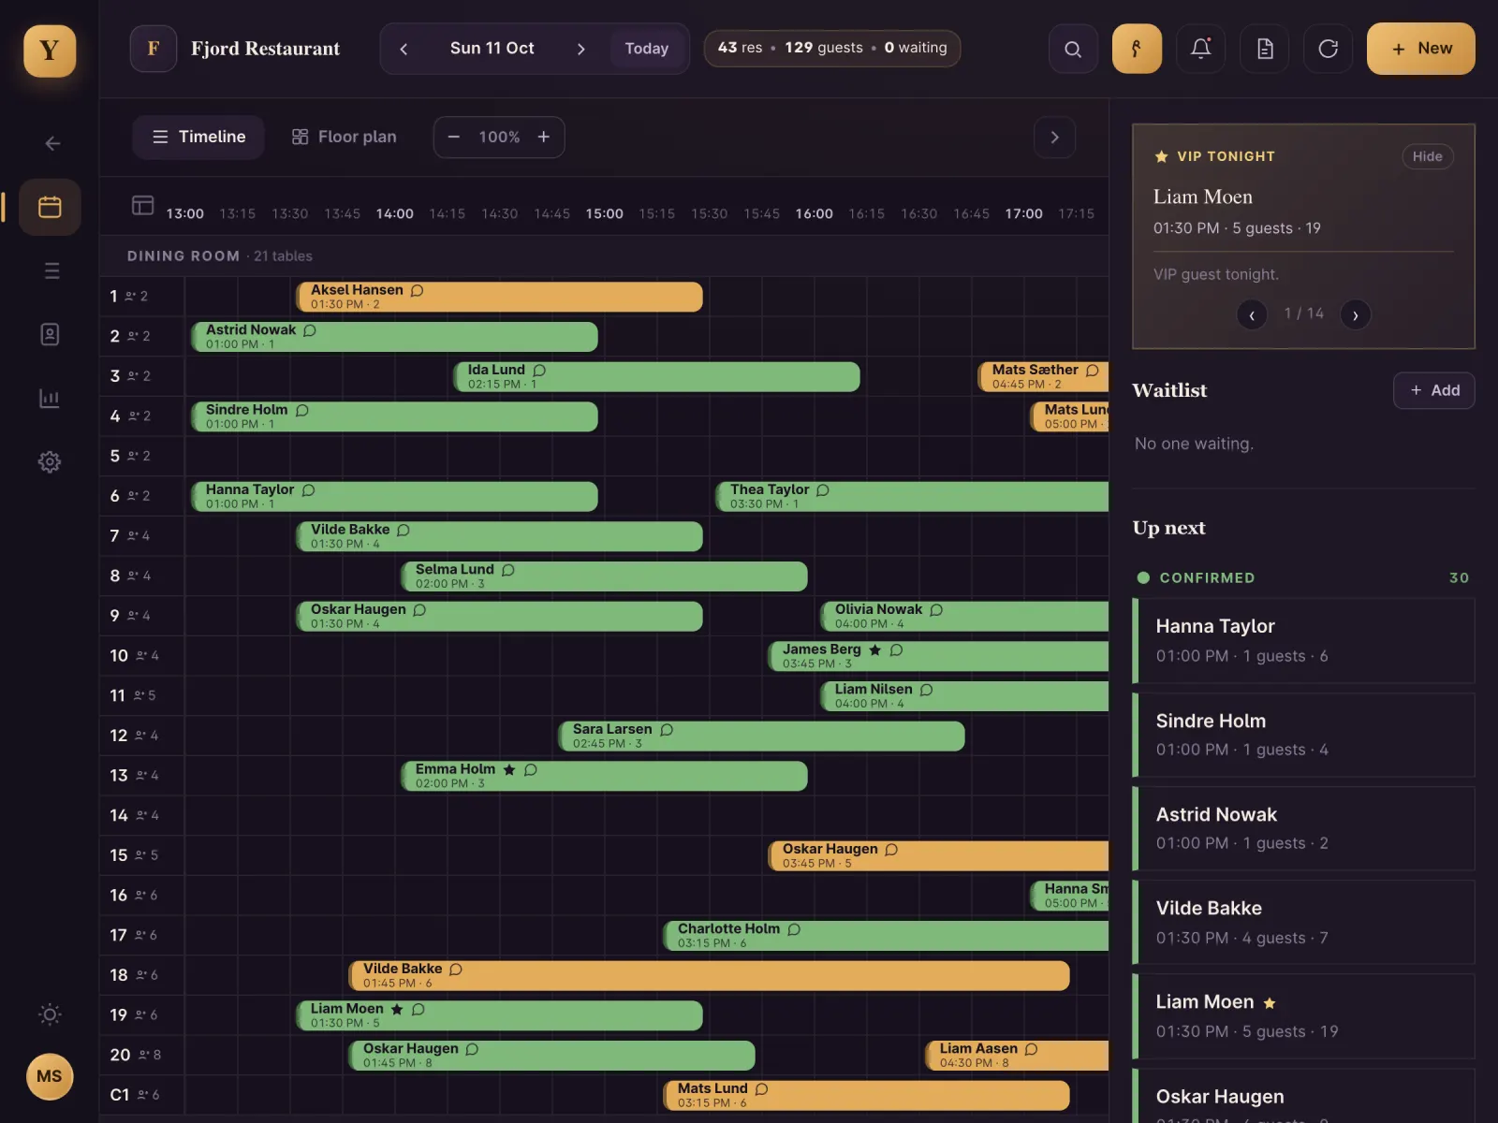Click the New reservation button
The height and width of the screenshot is (1123, 1498).
click(1421, 49)
